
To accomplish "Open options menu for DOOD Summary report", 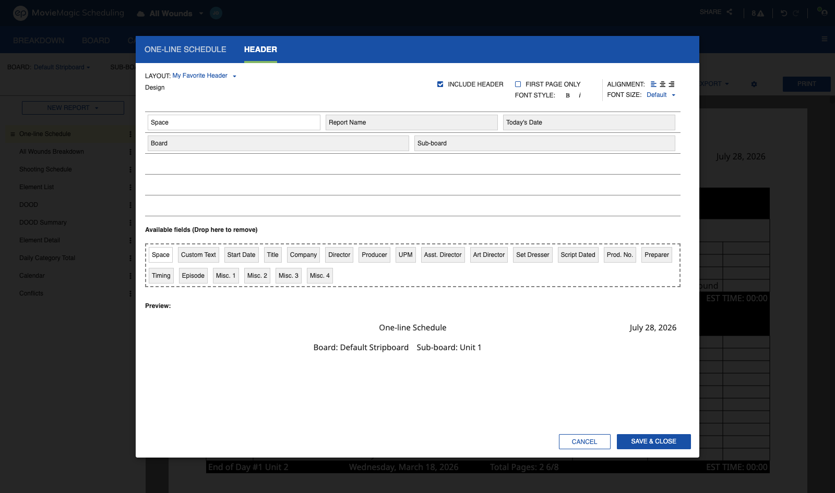I will (x=130, y=223).
